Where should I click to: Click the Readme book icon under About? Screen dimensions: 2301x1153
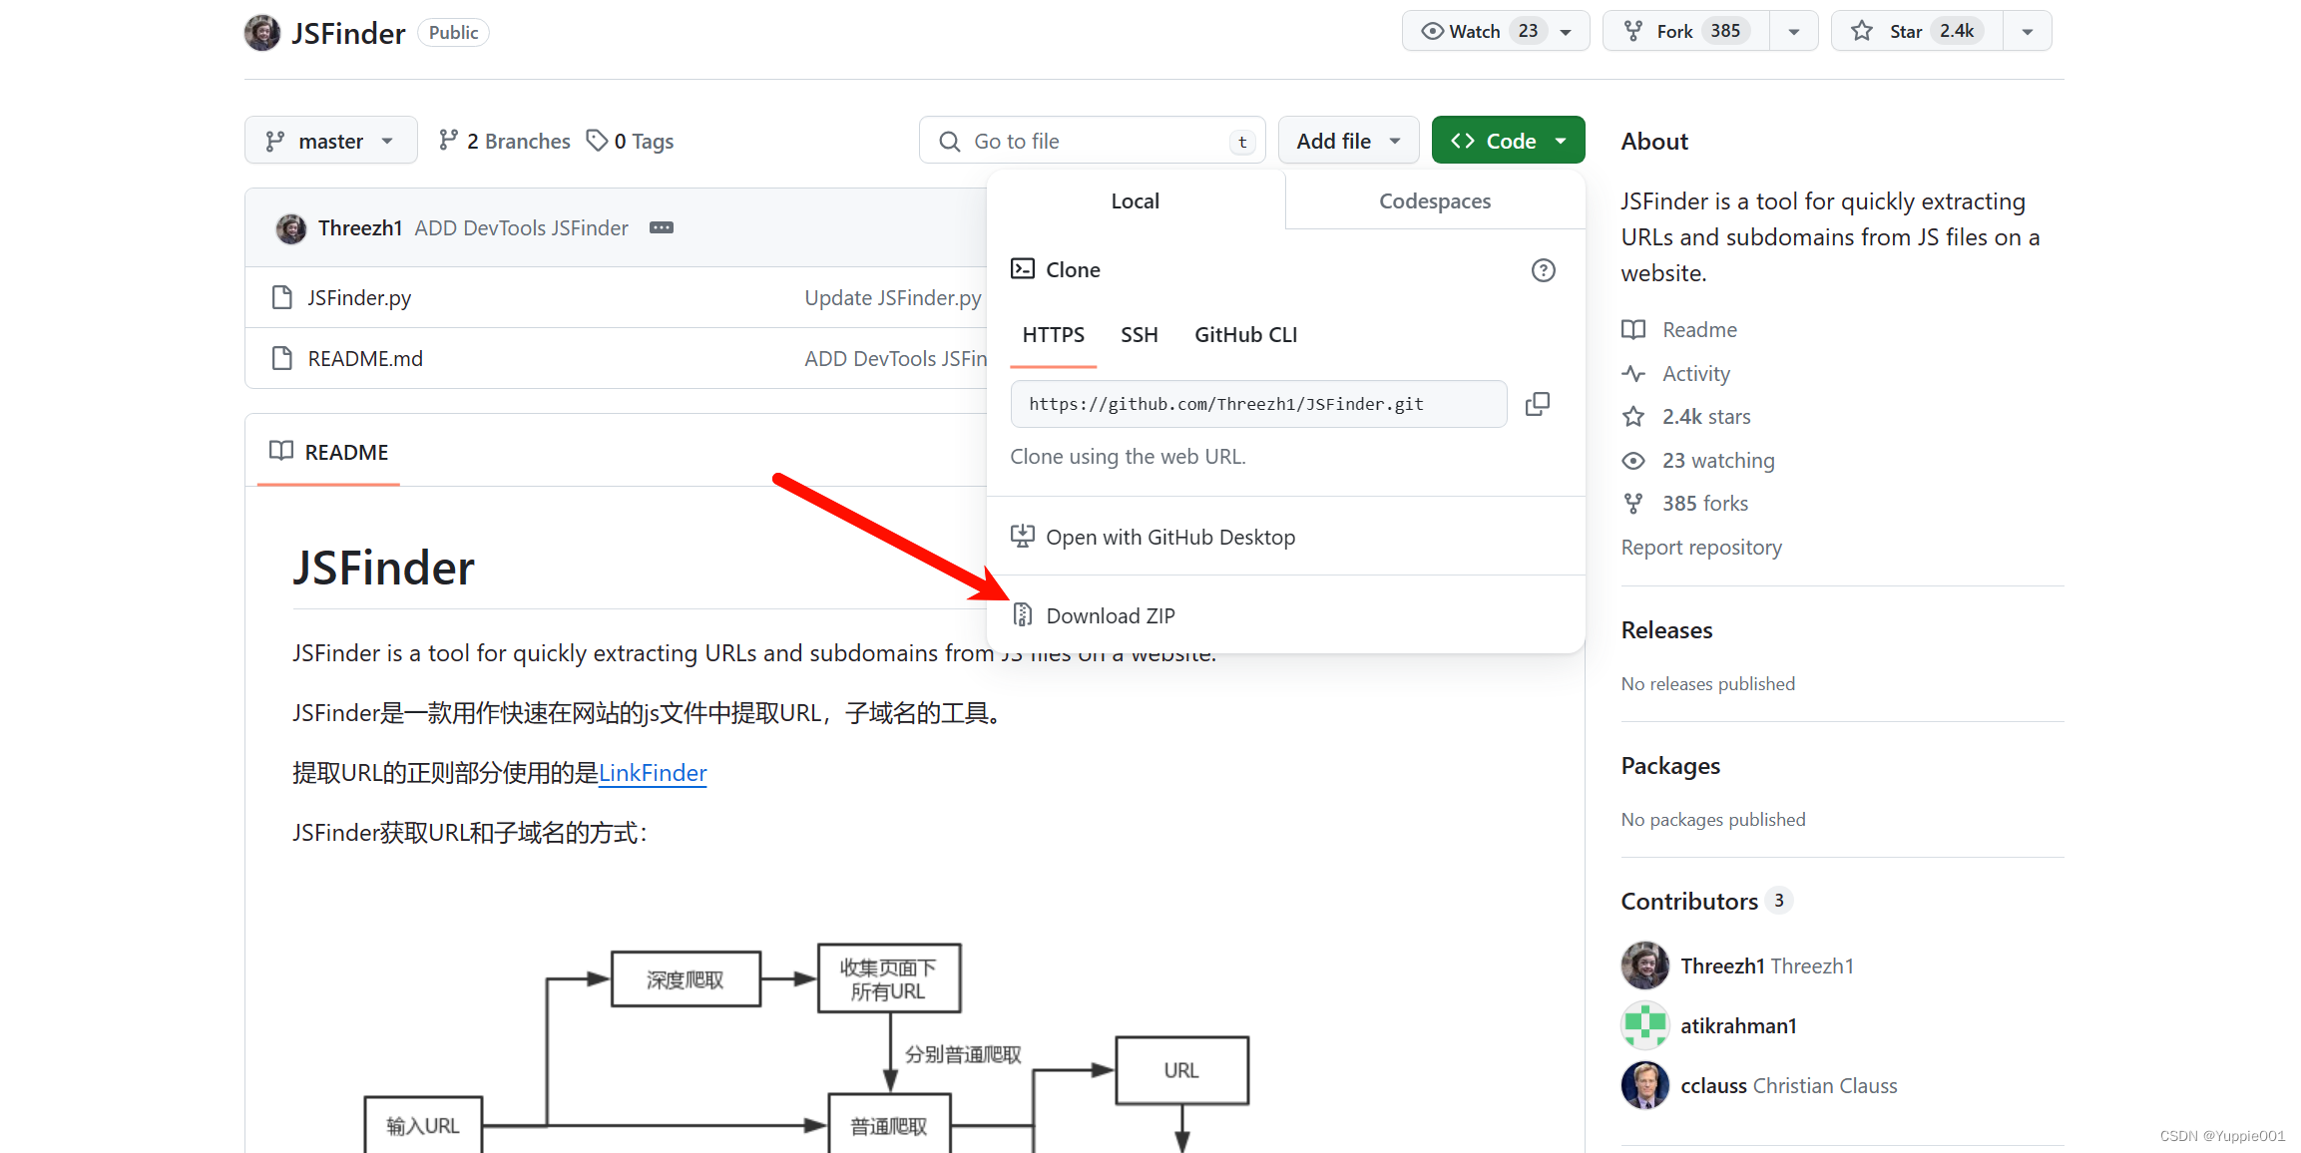1634,329
